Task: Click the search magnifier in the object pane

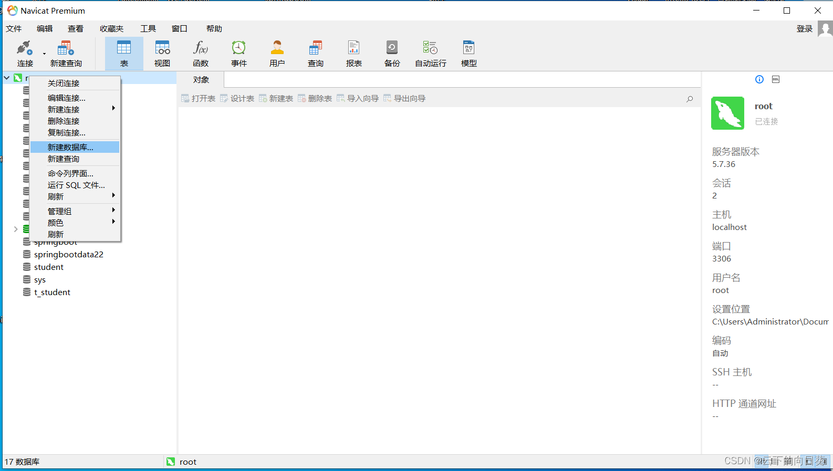Action: [x=690, y=99]
